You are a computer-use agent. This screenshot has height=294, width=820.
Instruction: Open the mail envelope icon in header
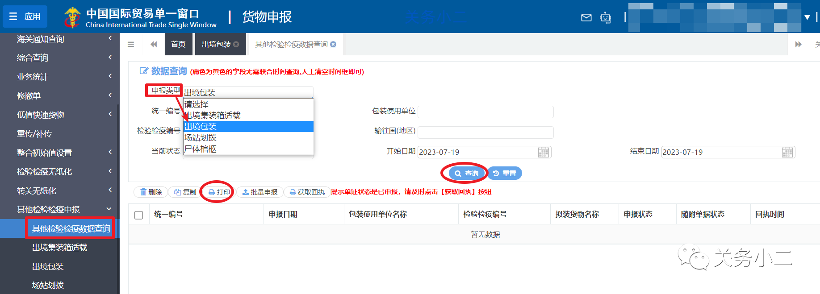(x=586, y=17)
